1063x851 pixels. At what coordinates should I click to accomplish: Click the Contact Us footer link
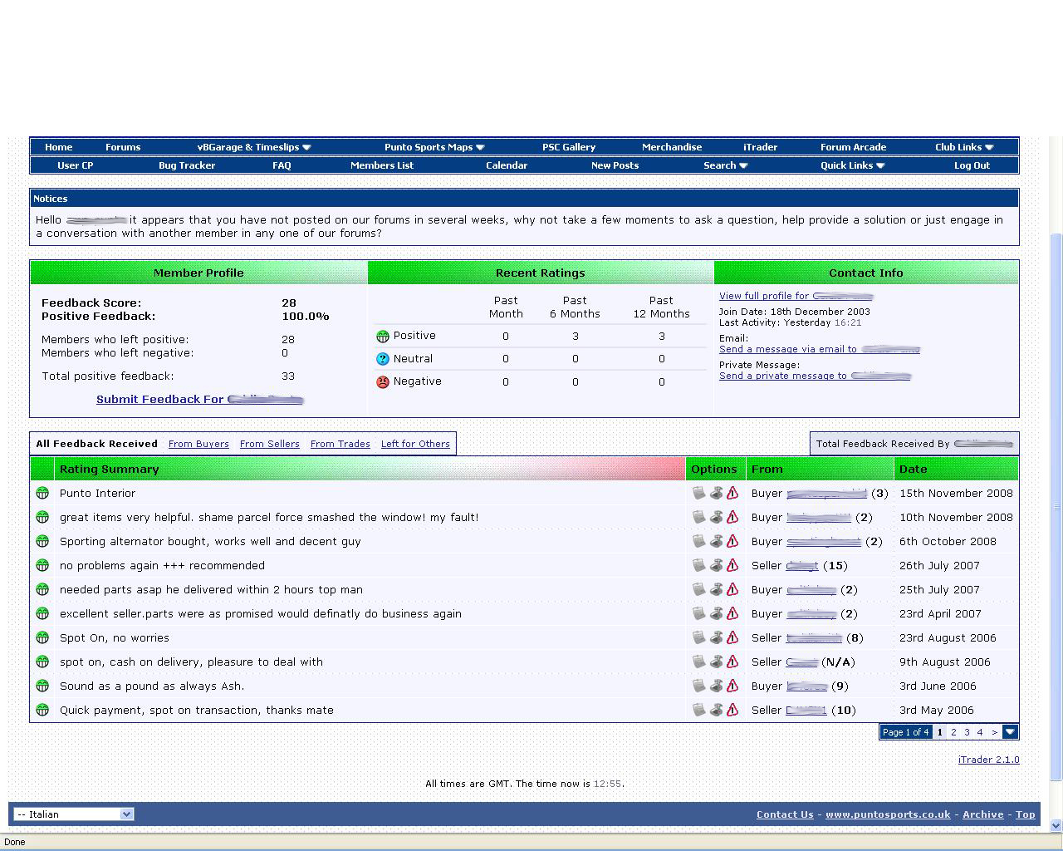(x=785, y=814)
